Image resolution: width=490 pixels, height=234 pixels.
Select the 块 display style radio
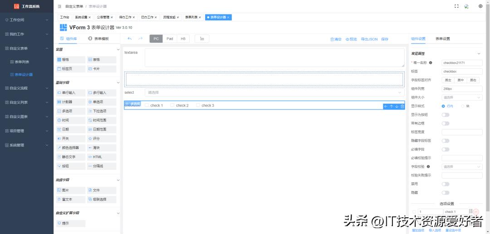pyautogui.click(x=463, y=106)
